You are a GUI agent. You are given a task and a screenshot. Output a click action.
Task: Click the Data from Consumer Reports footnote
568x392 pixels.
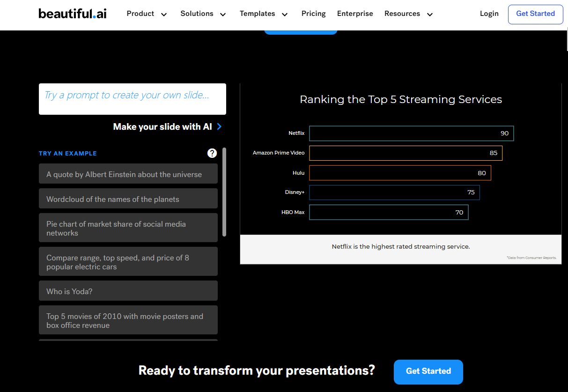click(532, 258)
